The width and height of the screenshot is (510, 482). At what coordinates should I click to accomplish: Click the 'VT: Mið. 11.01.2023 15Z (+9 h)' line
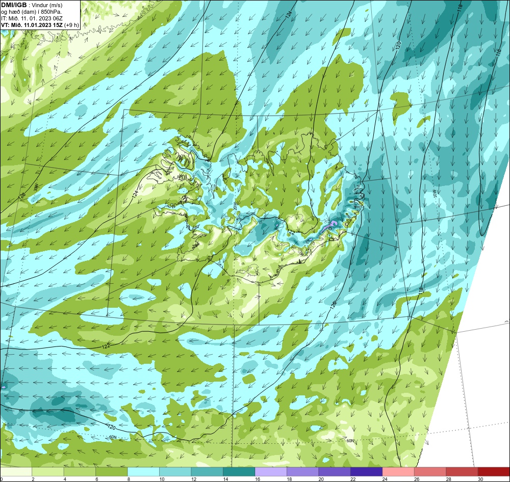40,25
